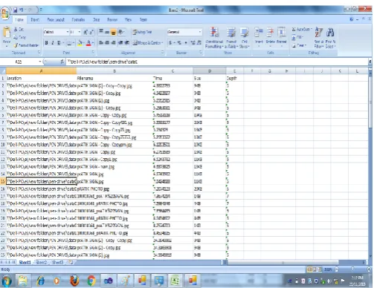Undo last action in Quick Access Toolbar
374x288 pixels.
coord(22,10)
